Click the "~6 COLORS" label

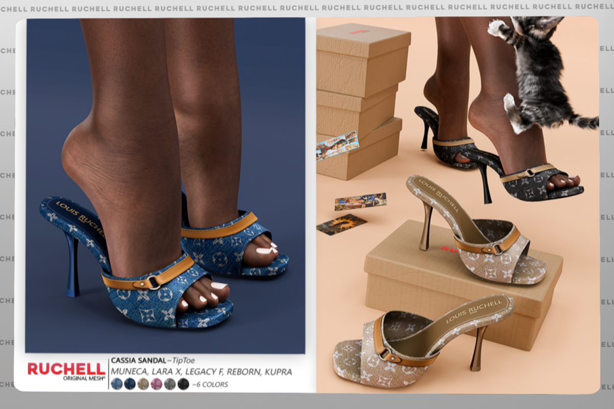(210, 384)
